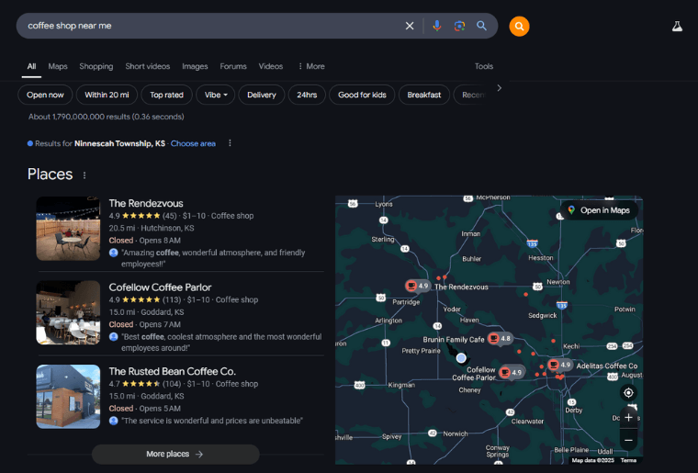This screenshot has height=473, width=698.
Task: Select Adelitas Coffee Co map pin
Action: [x=559, y=366]
